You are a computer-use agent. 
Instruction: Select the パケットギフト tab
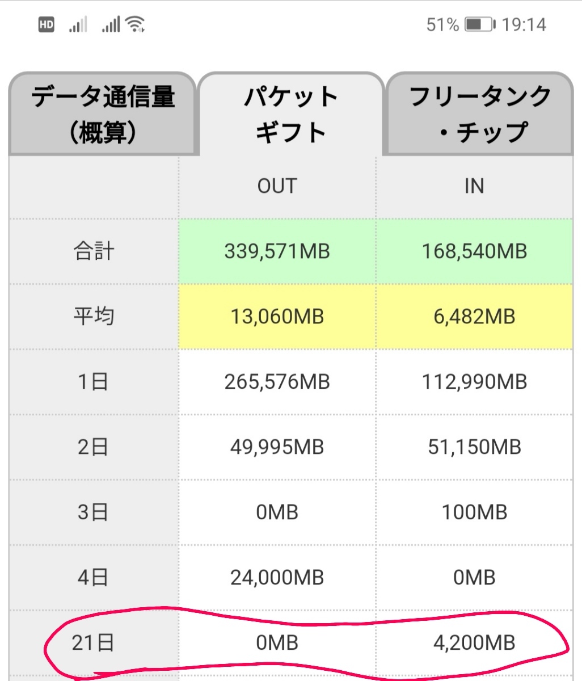coord(291,114)
